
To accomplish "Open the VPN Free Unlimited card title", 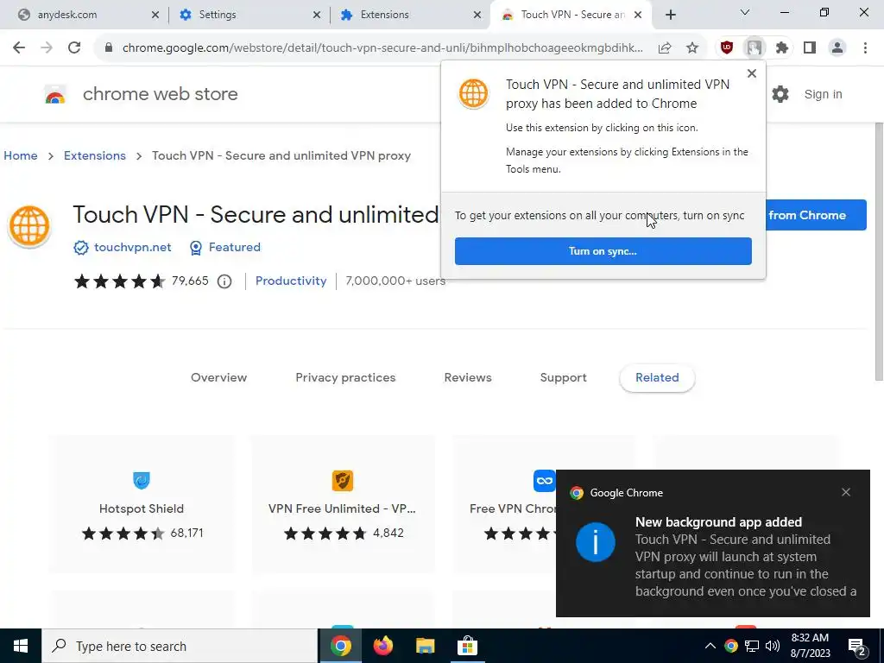I will (342, 508).
